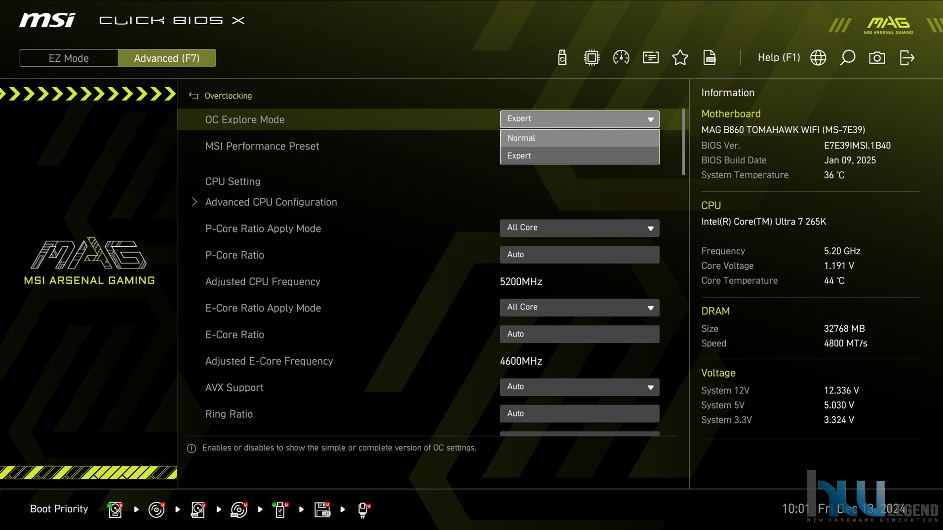Select the OC Explore Mode row label

(245, 120)
